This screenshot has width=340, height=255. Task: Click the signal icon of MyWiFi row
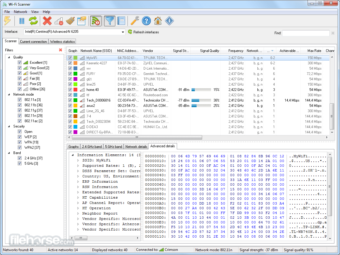pyautogui.click(x=82, y=58)
